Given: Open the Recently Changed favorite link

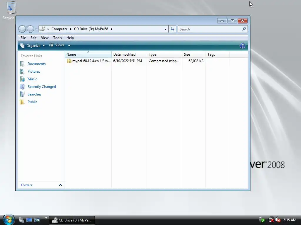Looking at the screenshot, I should click(x=42, y=87).
